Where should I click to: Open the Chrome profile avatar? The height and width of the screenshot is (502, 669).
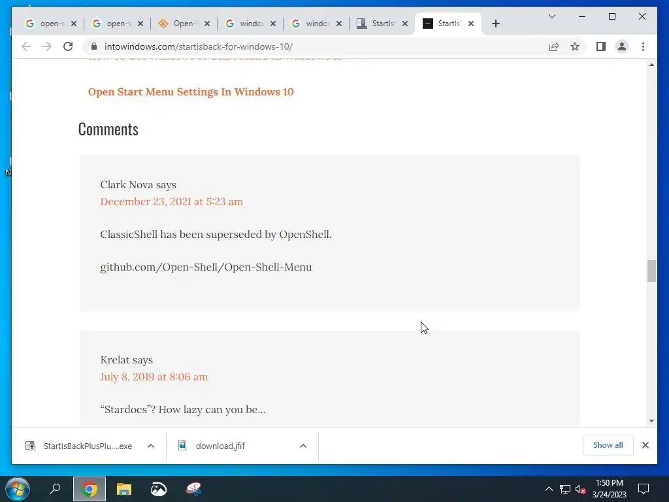coord(622,46)
